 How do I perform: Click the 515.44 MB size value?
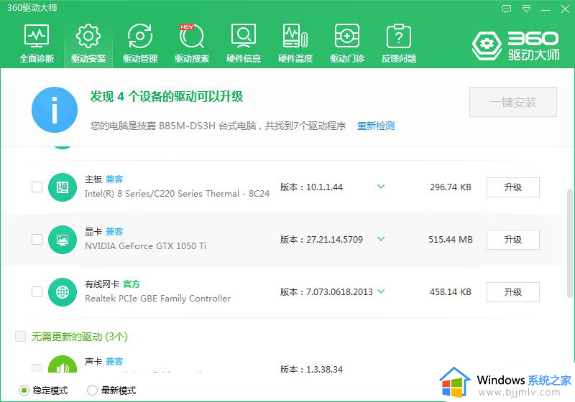pyautogui.click(x=451, y=240)
